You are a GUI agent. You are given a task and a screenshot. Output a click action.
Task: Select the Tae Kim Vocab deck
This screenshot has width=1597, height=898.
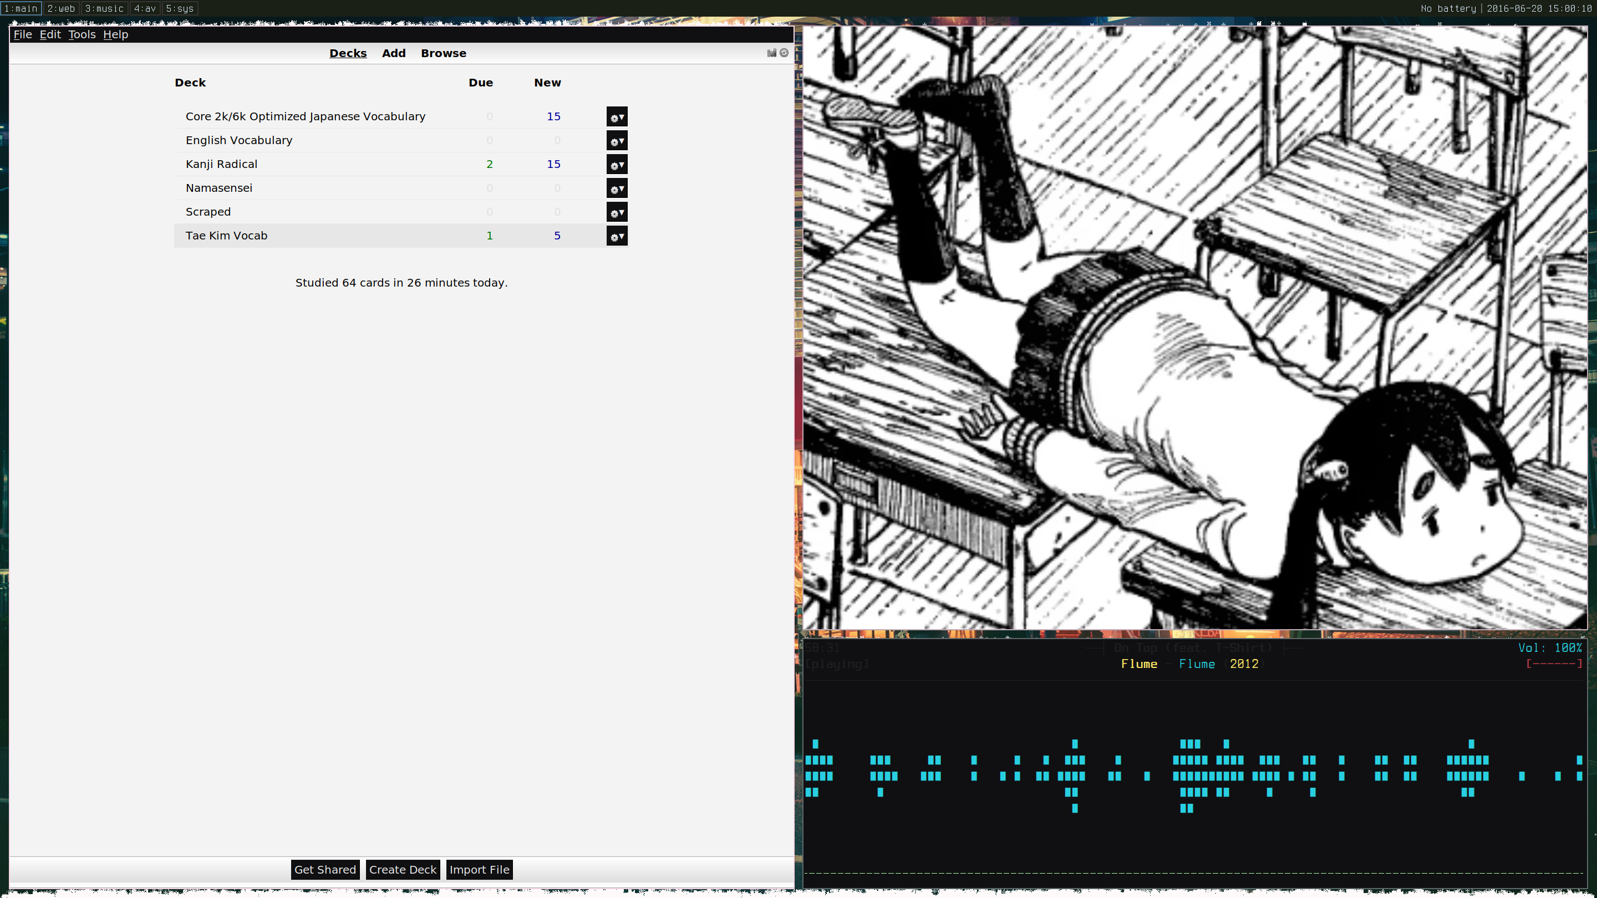coord(226,236)
